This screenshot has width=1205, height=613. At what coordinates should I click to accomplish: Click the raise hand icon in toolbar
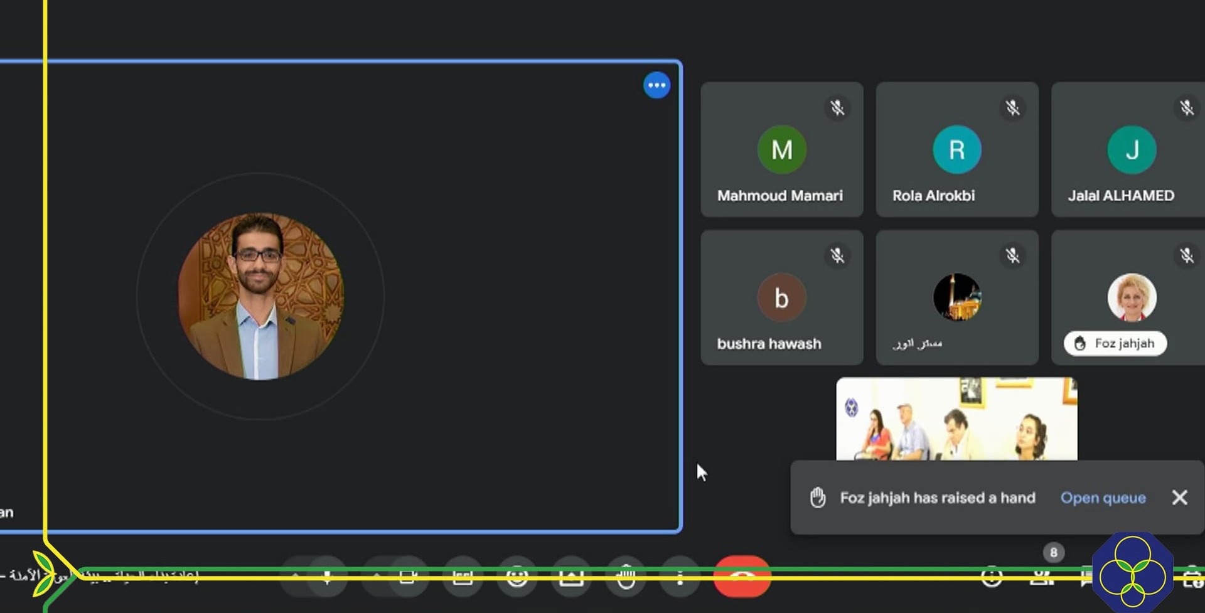(626, 577)
